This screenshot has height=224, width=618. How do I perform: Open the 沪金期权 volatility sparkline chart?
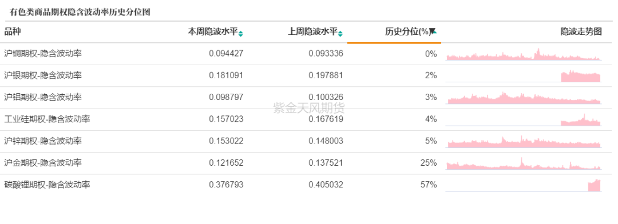524,163
